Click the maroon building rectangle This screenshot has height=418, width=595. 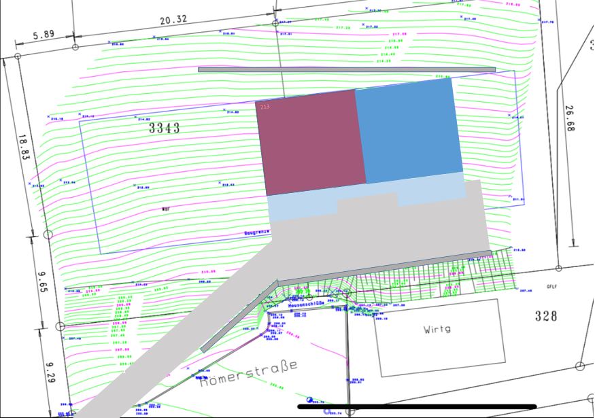[310, 143]
